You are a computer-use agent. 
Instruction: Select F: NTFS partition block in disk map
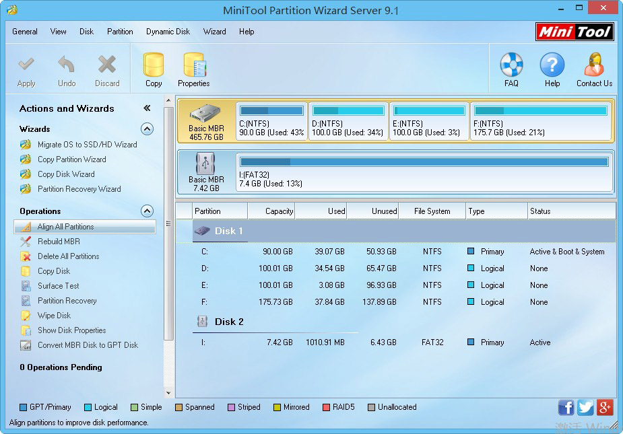click(x=541, y=122)
